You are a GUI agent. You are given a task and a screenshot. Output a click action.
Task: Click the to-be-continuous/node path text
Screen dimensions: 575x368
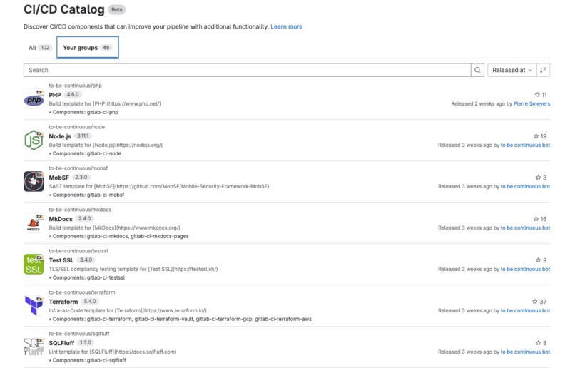76,127
